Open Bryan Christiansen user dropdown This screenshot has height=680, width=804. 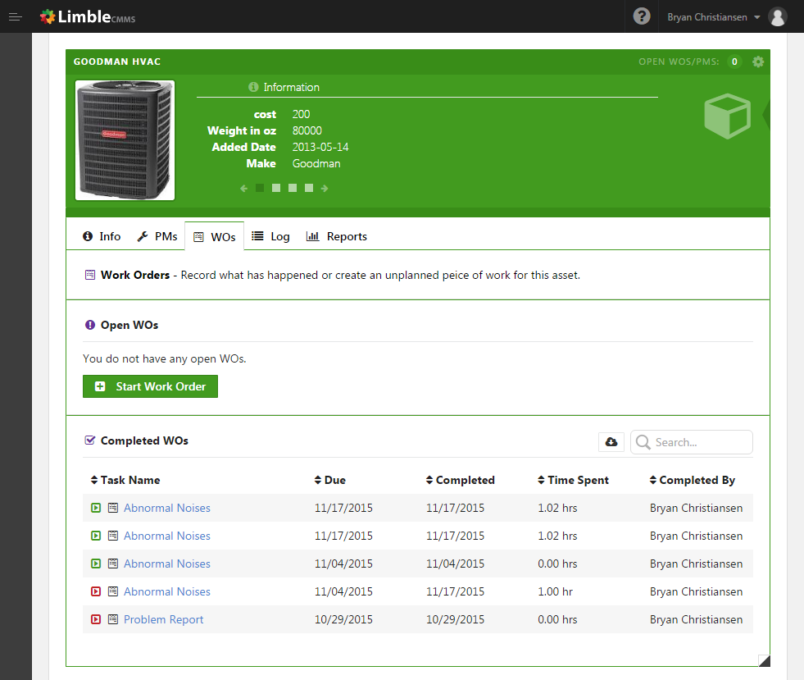(x=713, y=17)
